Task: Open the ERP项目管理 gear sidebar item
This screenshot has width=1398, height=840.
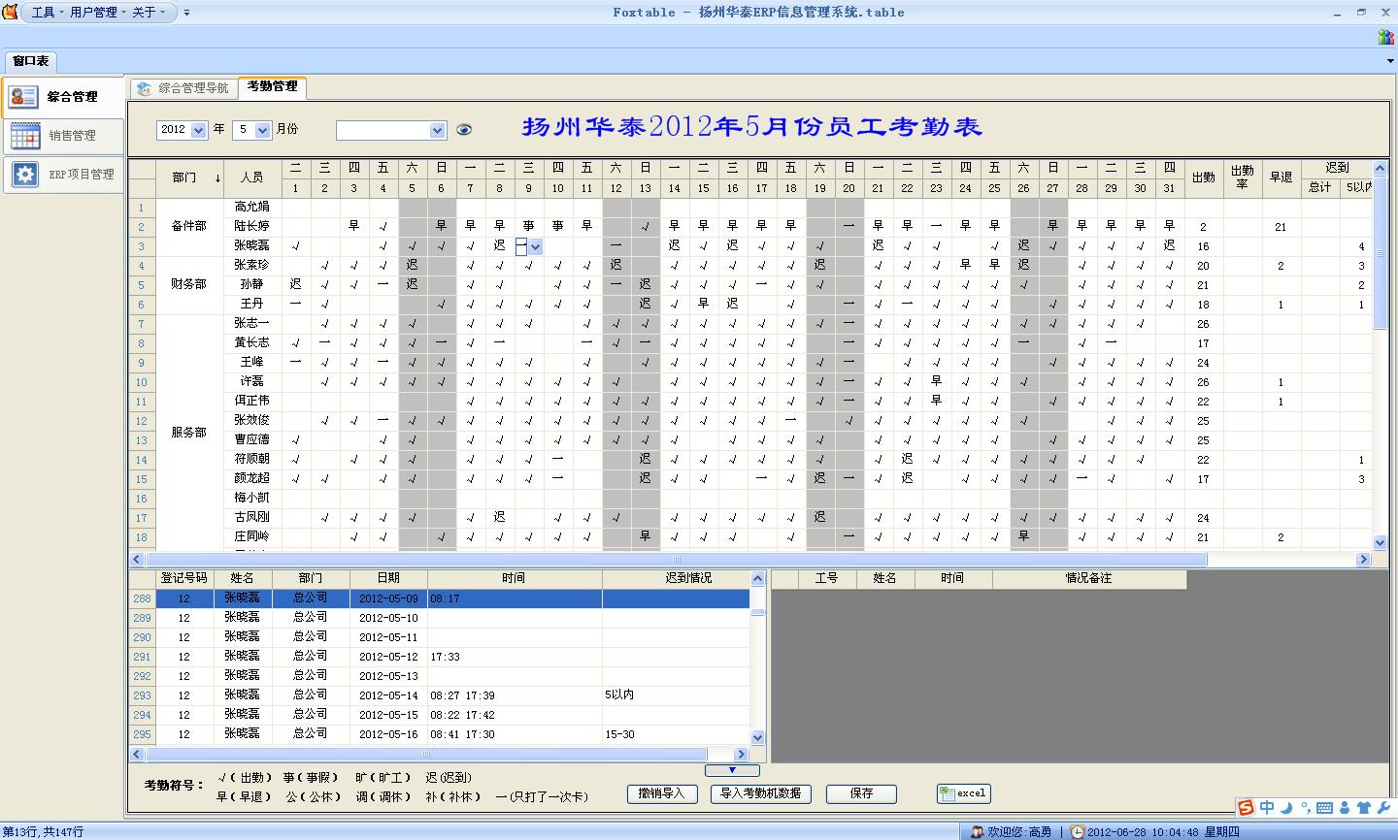Action: pyautogui.click(x=62, y=175)
